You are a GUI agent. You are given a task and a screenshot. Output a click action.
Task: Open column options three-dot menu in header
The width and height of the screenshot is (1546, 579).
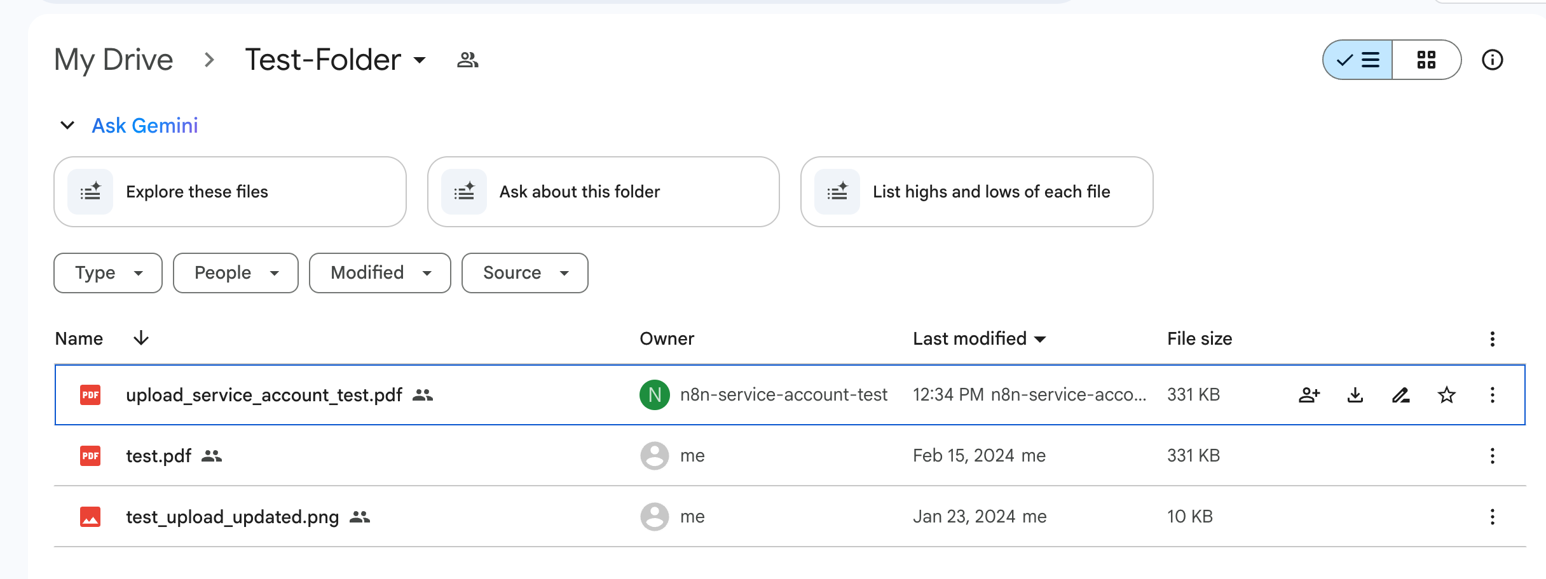(1492, 339)
